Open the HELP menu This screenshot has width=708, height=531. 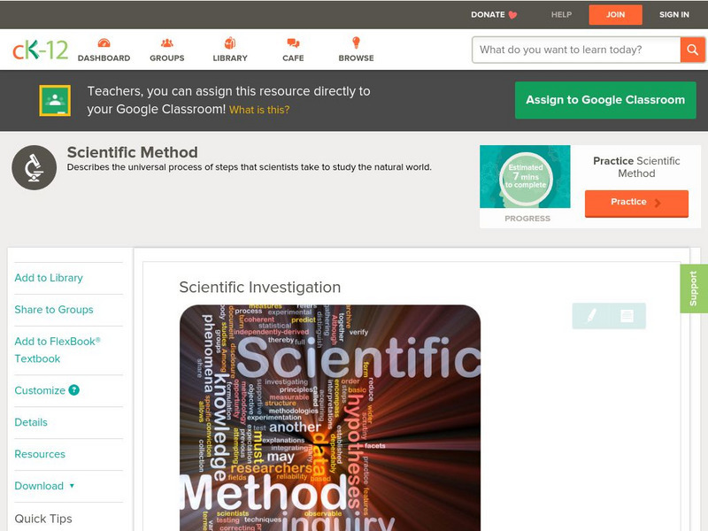(559, 14)
